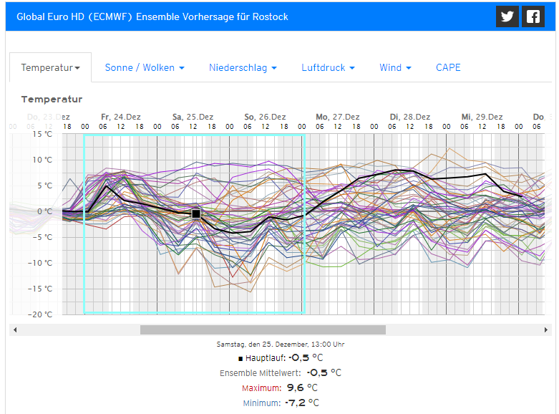Click the So, 26.Dez date label
Screen dimensions: 559x414
point(265,117)
